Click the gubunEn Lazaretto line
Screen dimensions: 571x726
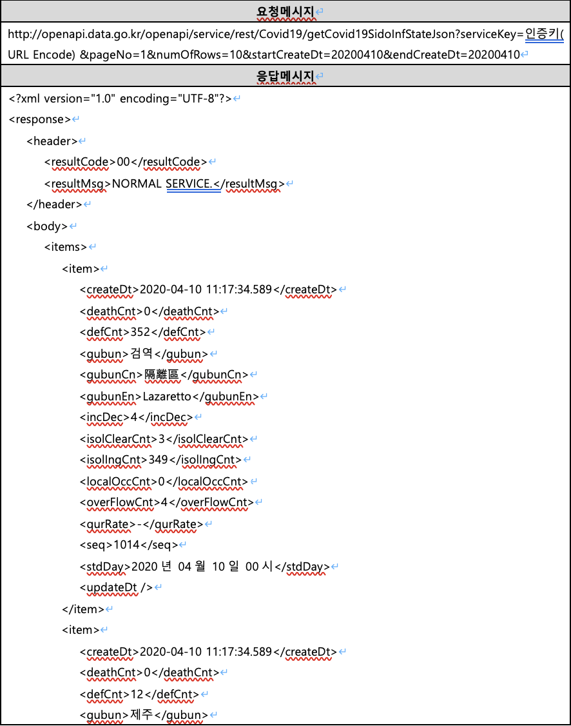[169, 397]
